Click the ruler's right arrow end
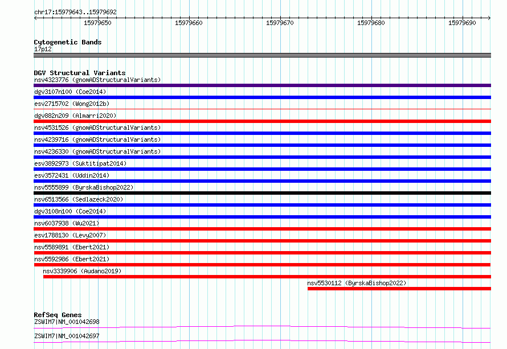The image size is (507, 349). [x=489, y=18]
